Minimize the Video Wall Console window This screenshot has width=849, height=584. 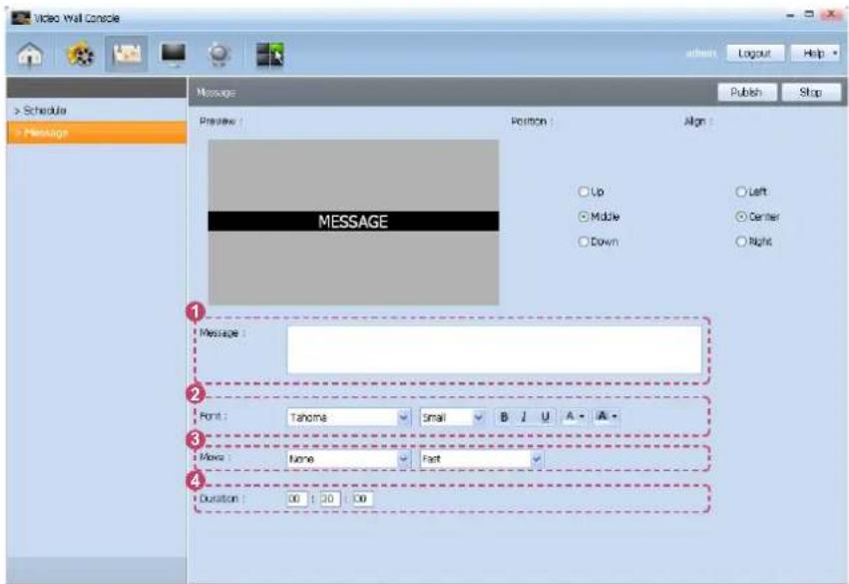click(x=790, y=16)
